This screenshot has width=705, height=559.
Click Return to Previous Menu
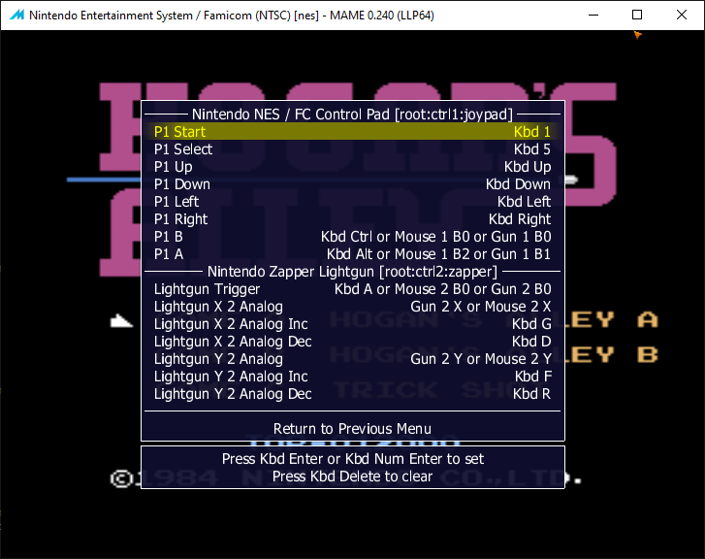click(352, 429)
